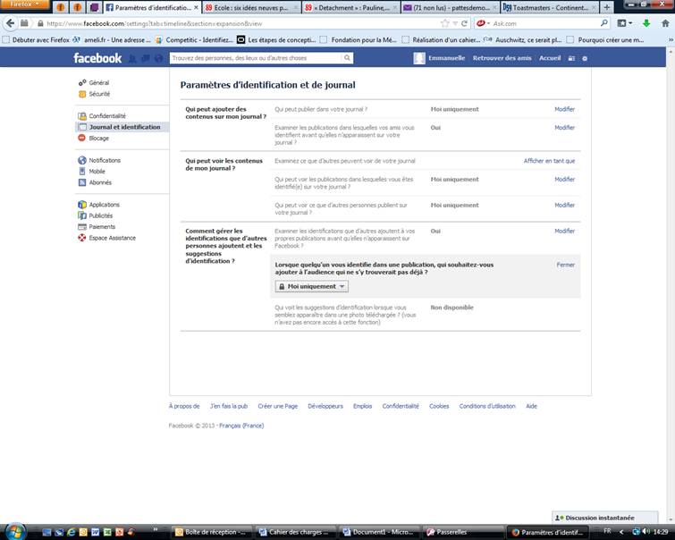The width and height of the screenshot is (675, 540).
Task: Switch to the Ecole : six idées neuves tab
Action: [251, 7]
